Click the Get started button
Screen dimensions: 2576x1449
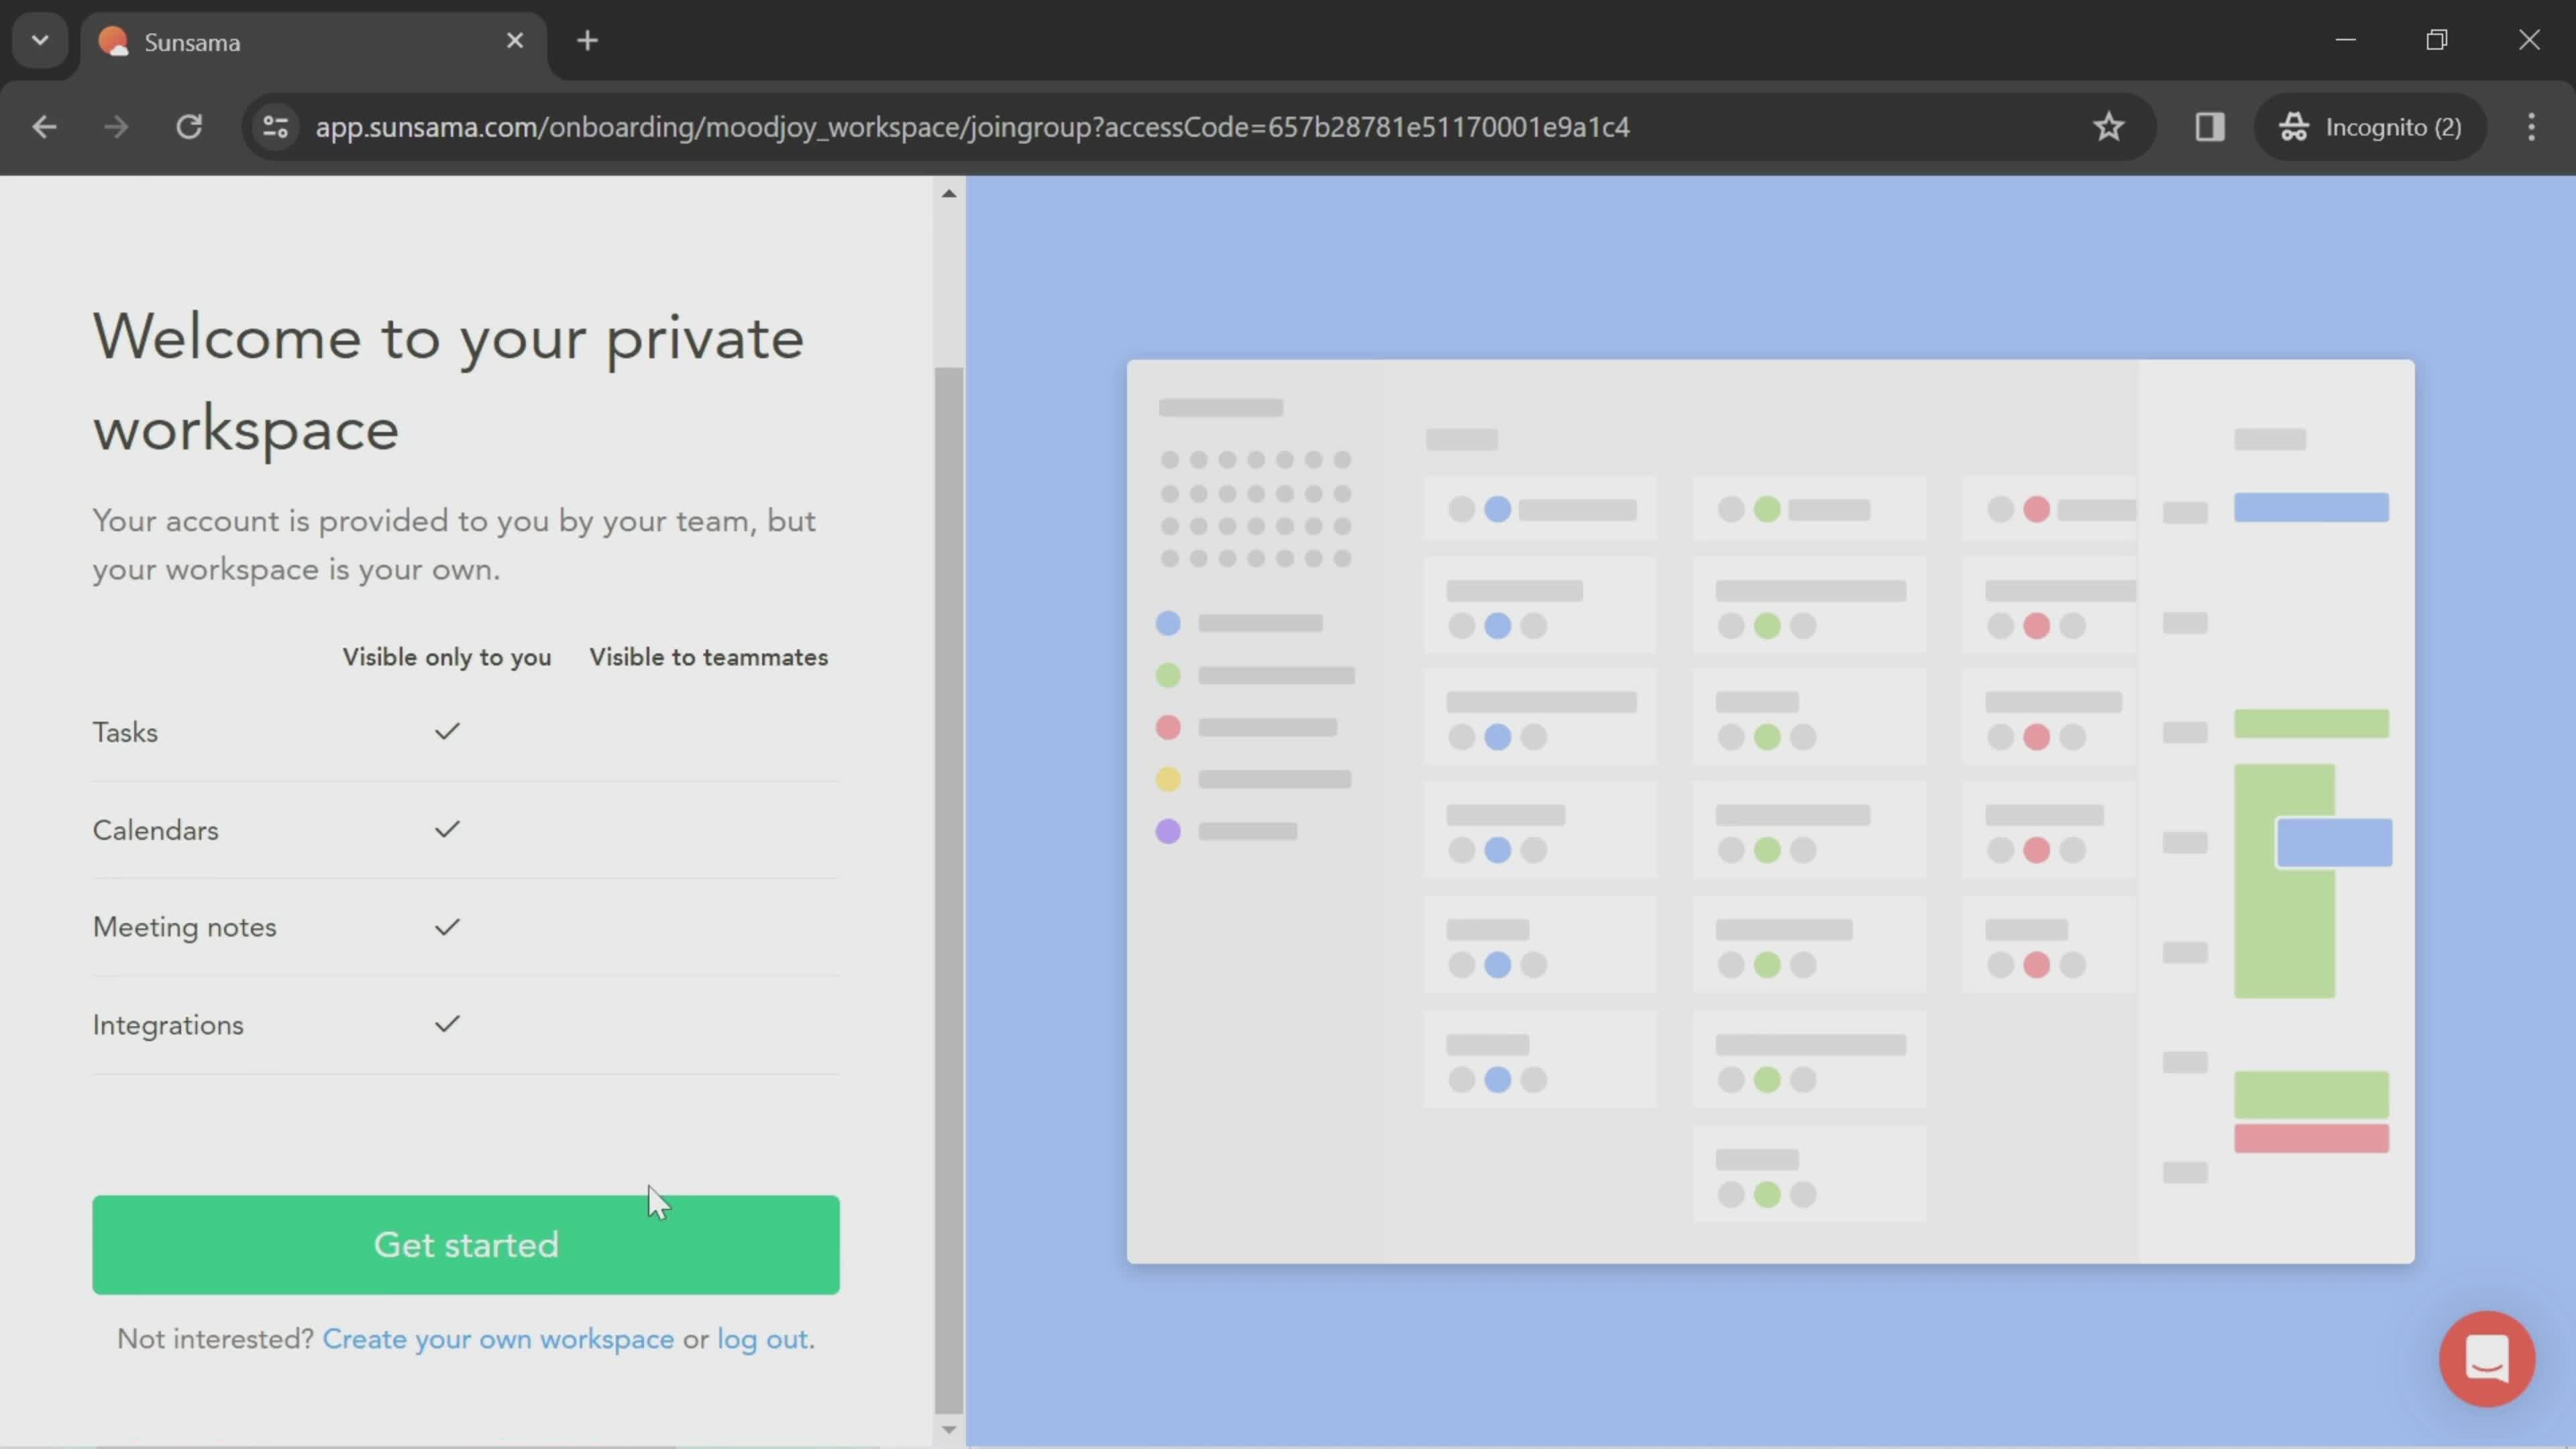pos(466,1244)
